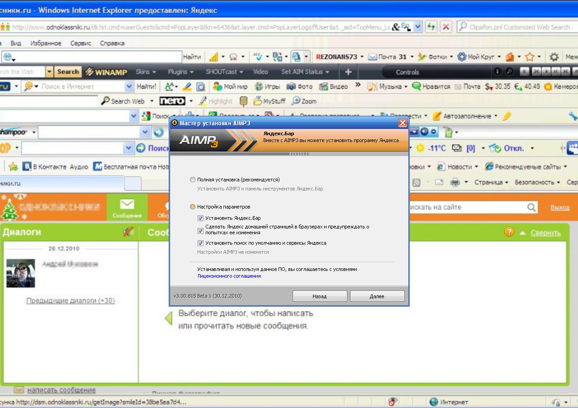This screenshot has height=408, width=578.
Task: Click the weather -11°C indicator
Action: coord(431,148)
